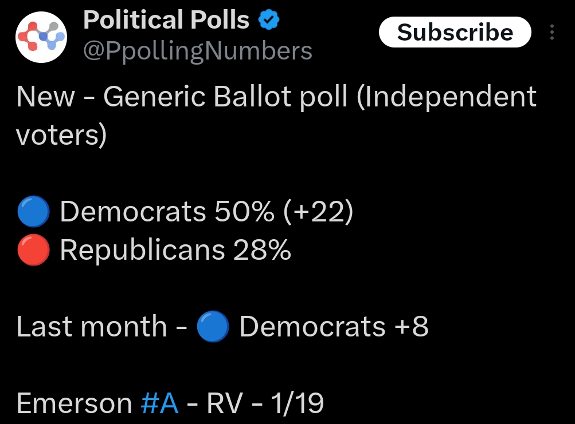
Task: Click the 'Last month' text
Action: (x=92, y=327)
